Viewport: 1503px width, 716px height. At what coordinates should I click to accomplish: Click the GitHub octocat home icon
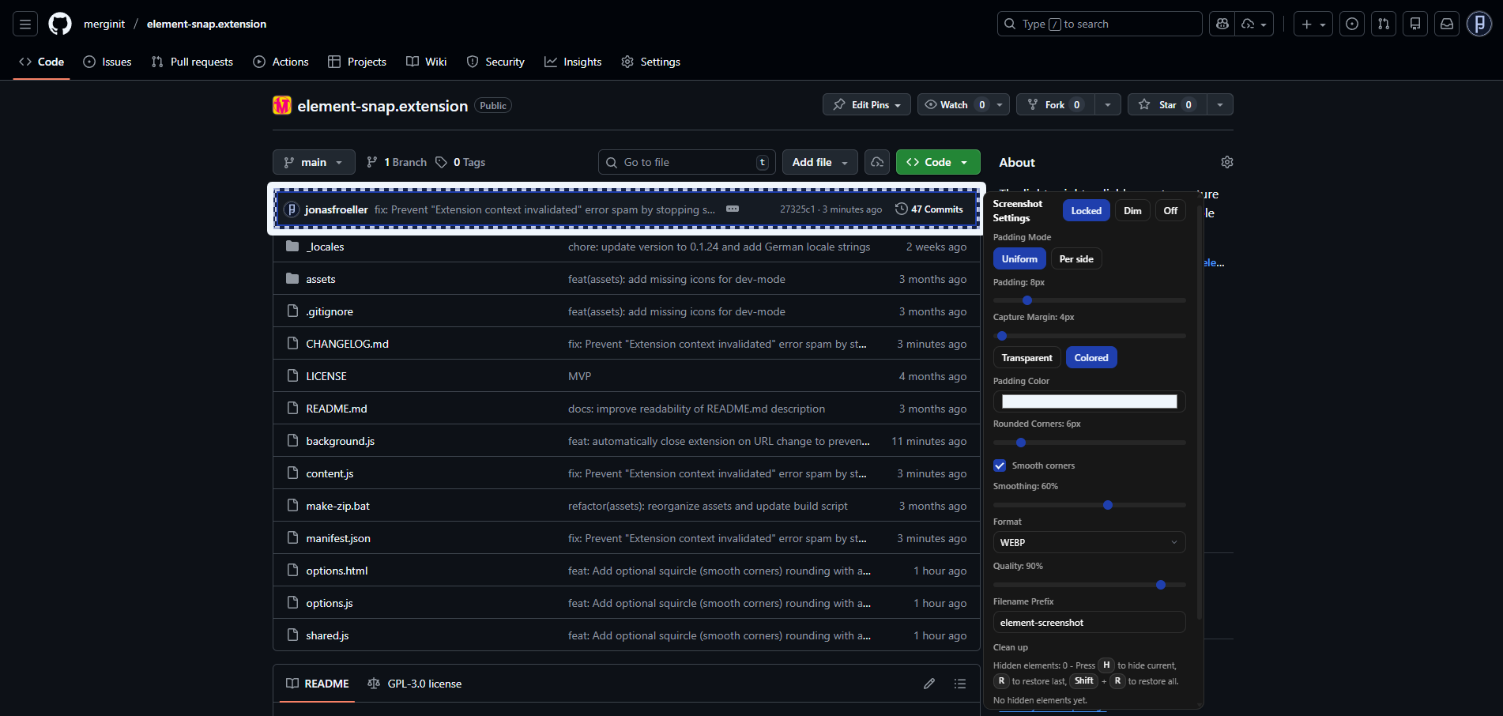(x=59, y=24)
